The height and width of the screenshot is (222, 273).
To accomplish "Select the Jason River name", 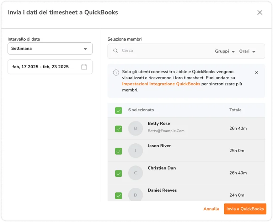I will pos(159,146).
